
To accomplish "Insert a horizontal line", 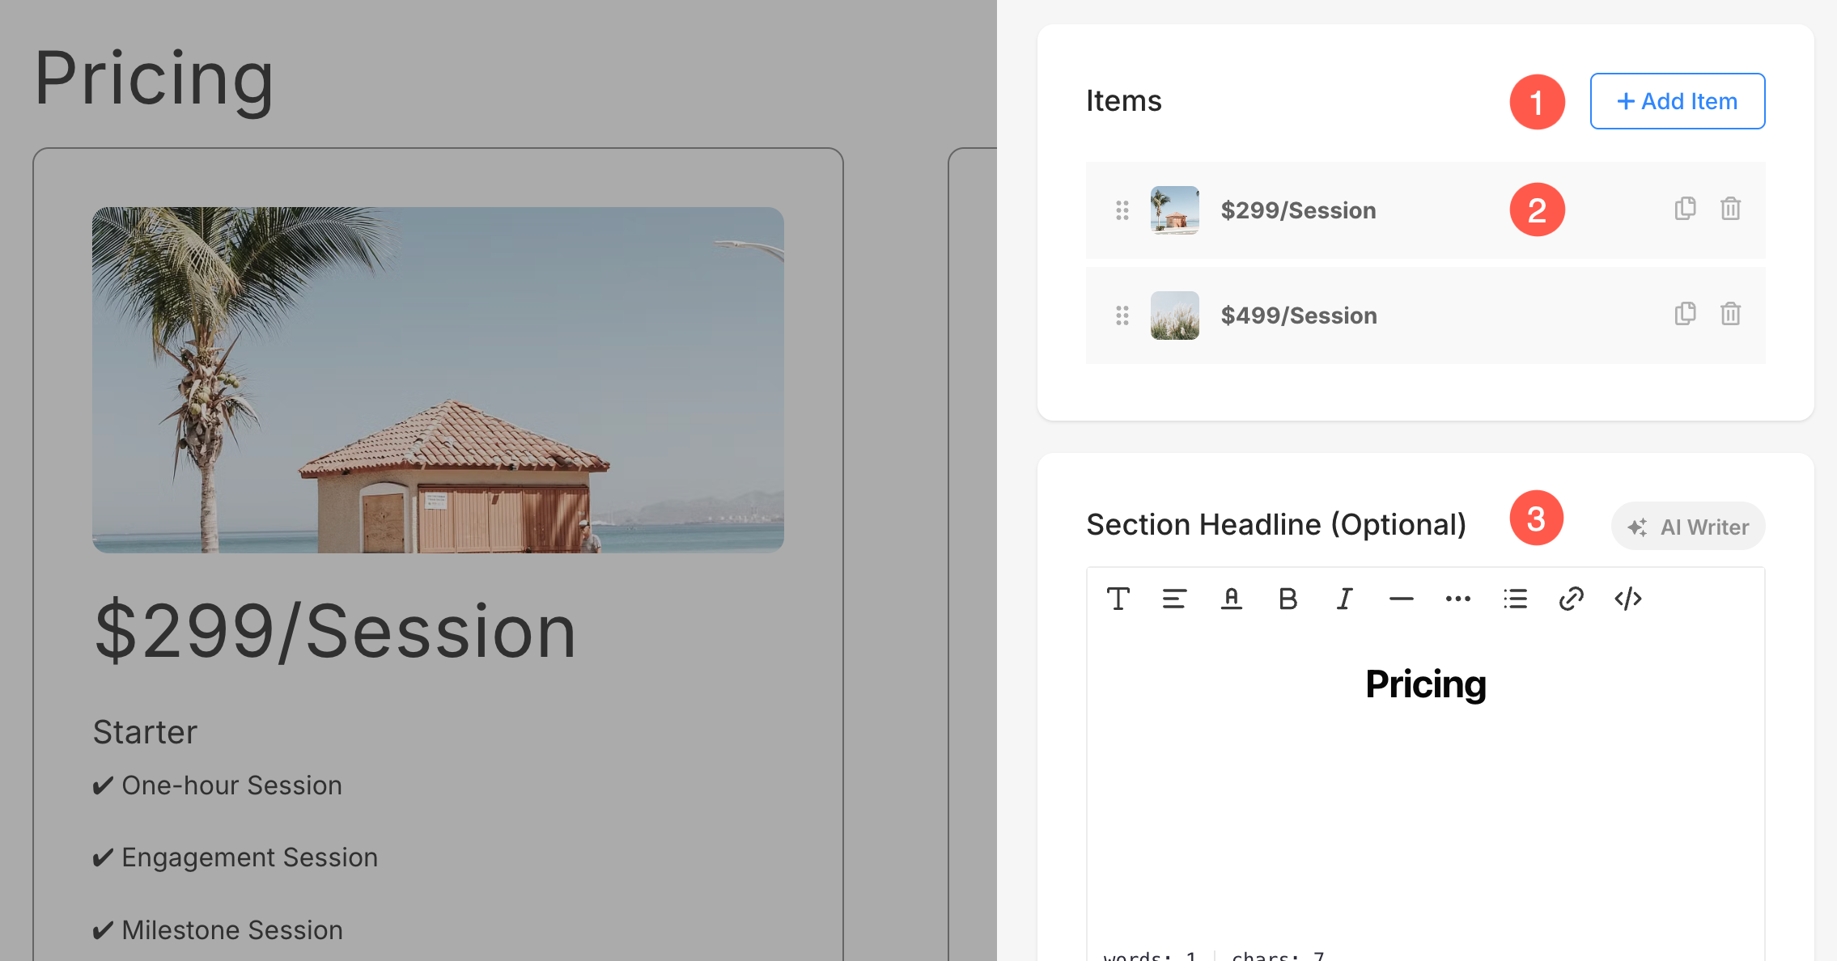I will coord(1401,599).
